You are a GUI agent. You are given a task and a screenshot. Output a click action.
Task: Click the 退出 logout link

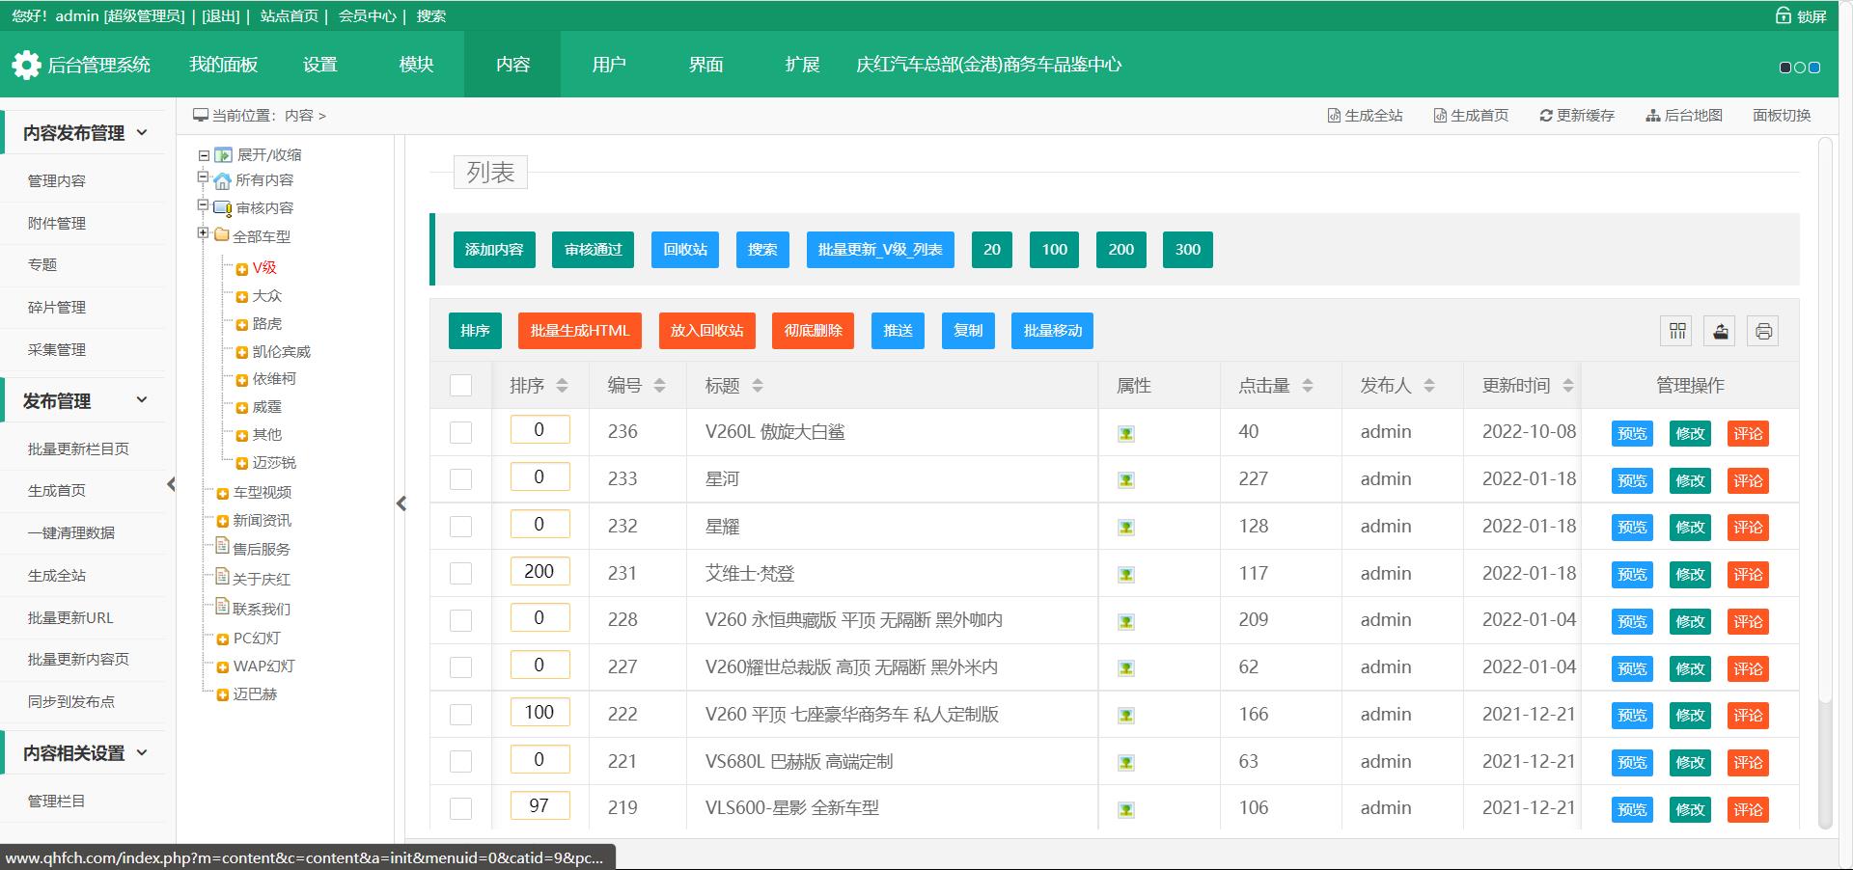tap(221, 16)
